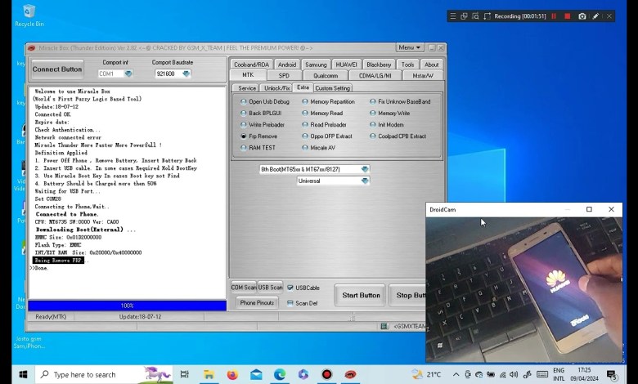Stop the recording with red square
The height and width of the screenshot is (384, 638).
click(568, 16)
